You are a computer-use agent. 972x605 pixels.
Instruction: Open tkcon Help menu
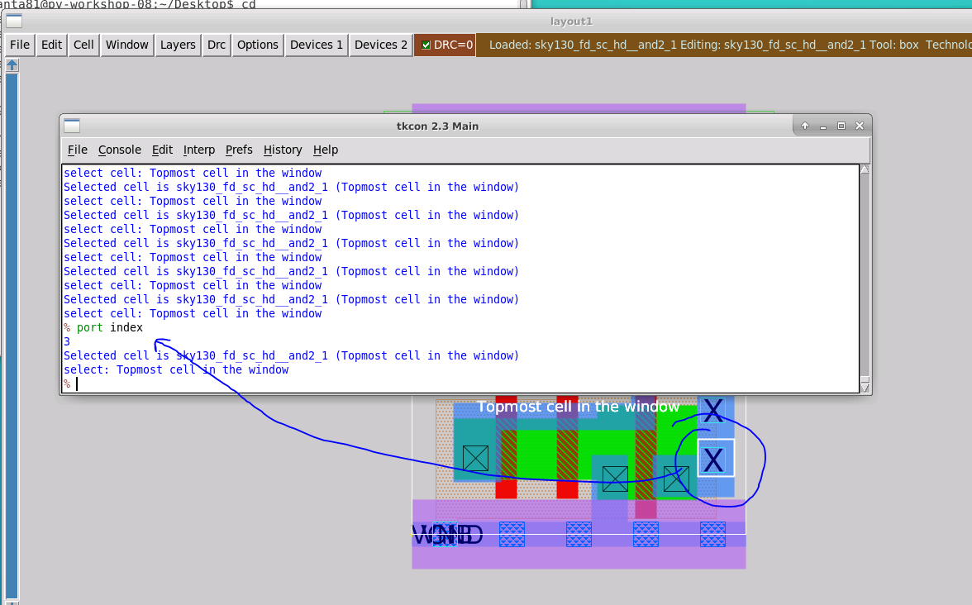[326, 150]
